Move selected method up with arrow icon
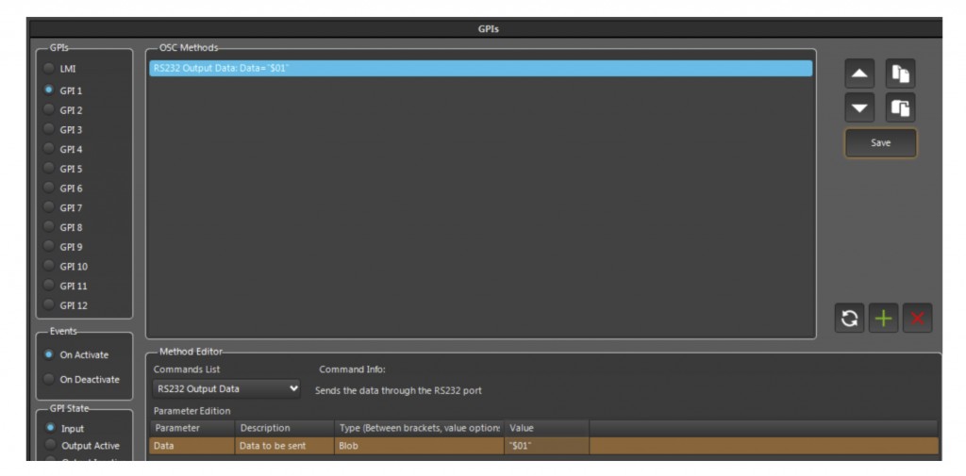This screenshot has width=966, height=476. pyautogui.click(x=859, y=74)
